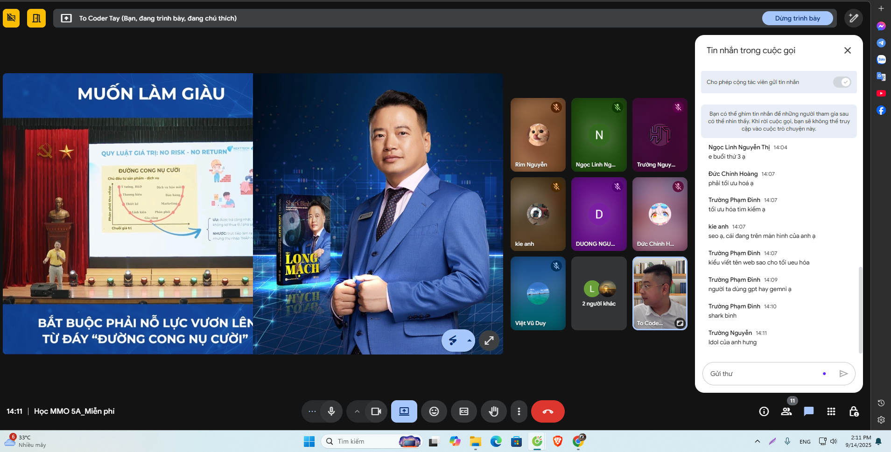
Task: Select the To Code... self-view tile
Action: point(660,293)
